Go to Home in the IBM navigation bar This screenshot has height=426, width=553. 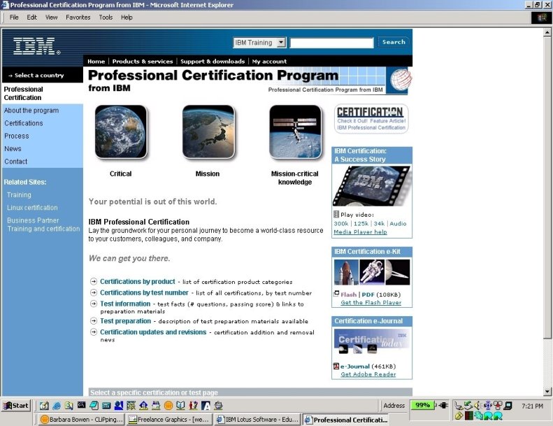pos(96,61)
